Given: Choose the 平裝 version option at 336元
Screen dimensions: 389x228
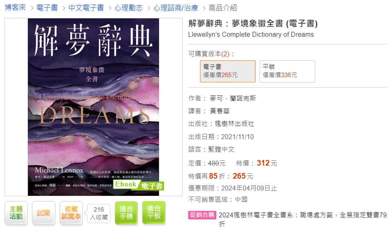Looking at the screenshot, I should [287, 71].
